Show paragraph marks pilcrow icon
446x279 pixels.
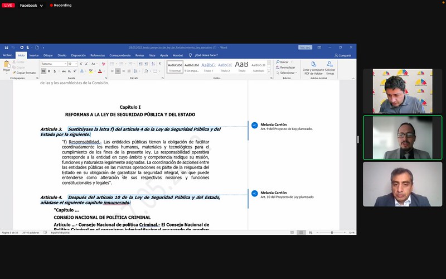point(160,64)
